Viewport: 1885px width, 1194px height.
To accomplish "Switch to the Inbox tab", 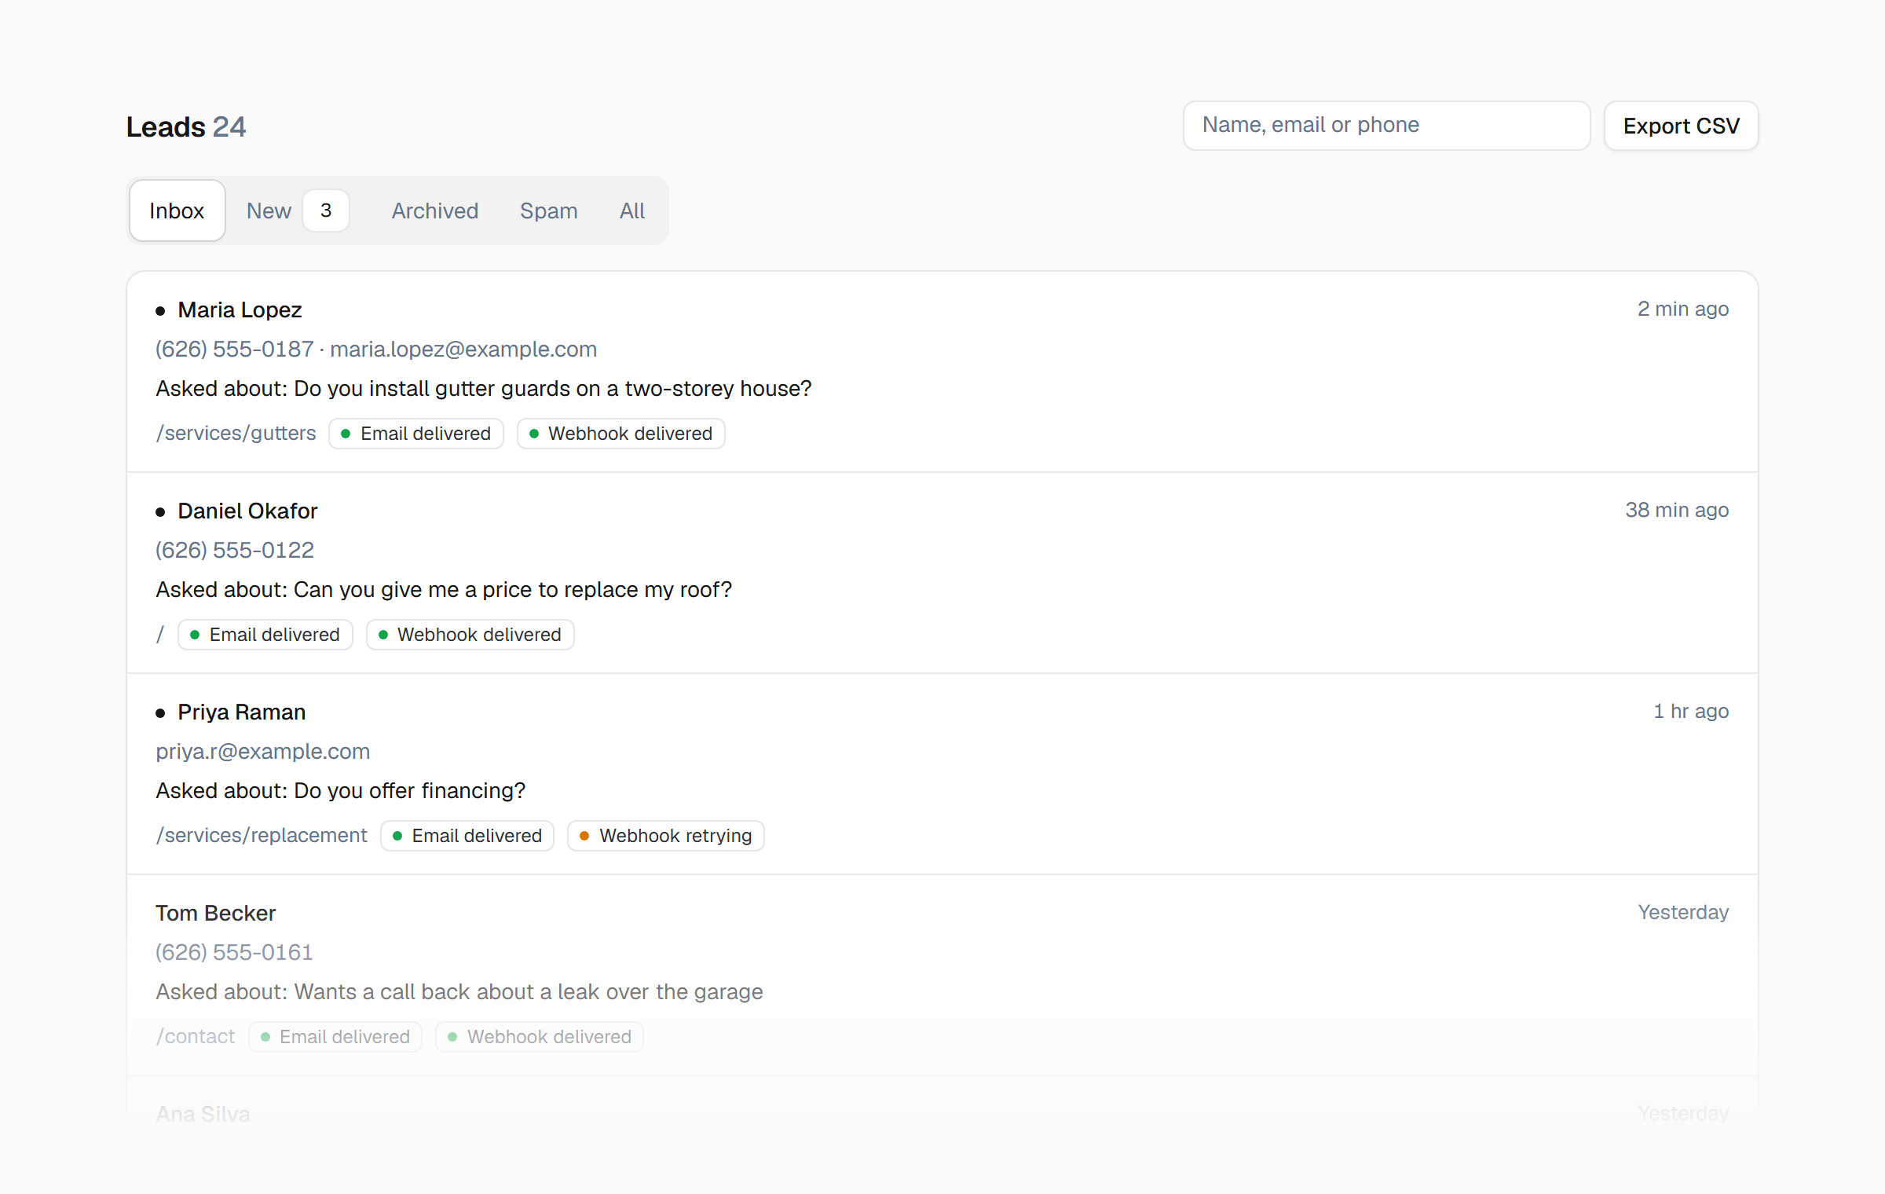I will (177, 211).
